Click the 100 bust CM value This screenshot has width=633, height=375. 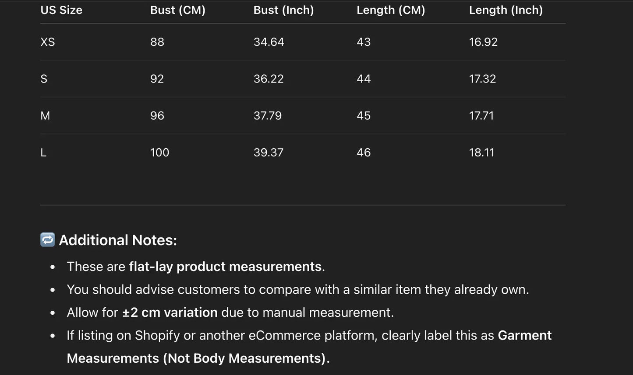click(159, 153)
